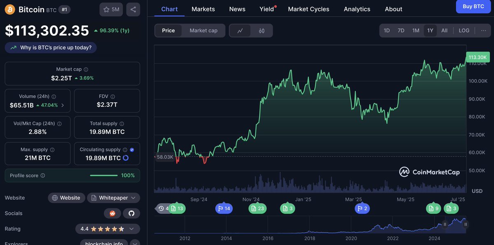Open the Reddit social icon
The width and height of the screenshot is (494, 245).
point(112,213)
